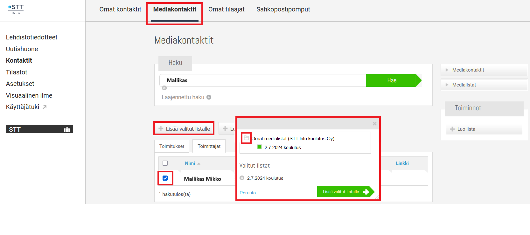Expand the Mediakontaktit side panel
530x235 pixels.
click(484, 70)
